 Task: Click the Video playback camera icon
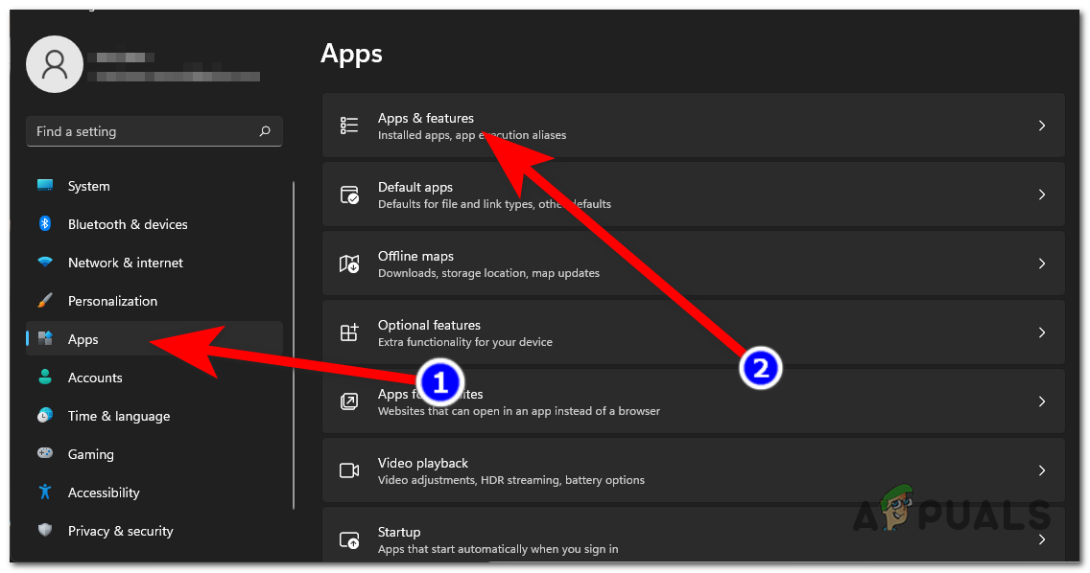point(349,470)
